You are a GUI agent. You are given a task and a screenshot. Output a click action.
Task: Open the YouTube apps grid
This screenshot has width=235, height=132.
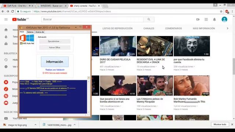tap(206, 19)
